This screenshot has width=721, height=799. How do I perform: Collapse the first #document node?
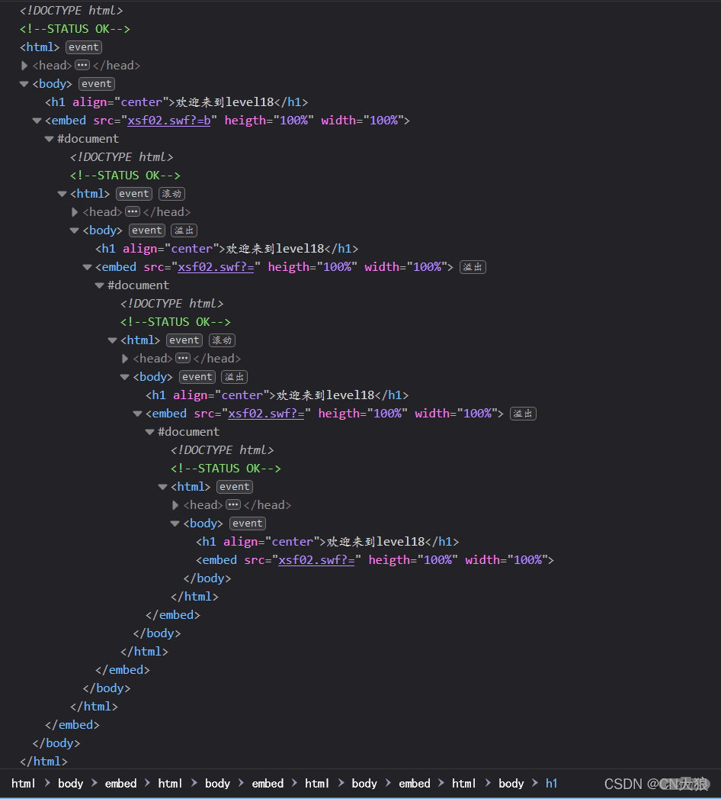pyautogui.click(x=50, y=139)
